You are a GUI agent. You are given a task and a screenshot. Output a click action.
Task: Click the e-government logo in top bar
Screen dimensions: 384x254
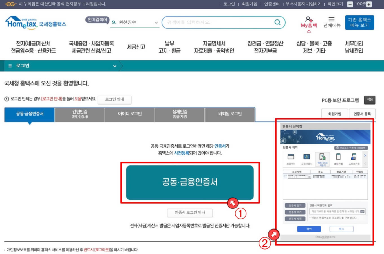pyautogui.click(x=10, y=4)
